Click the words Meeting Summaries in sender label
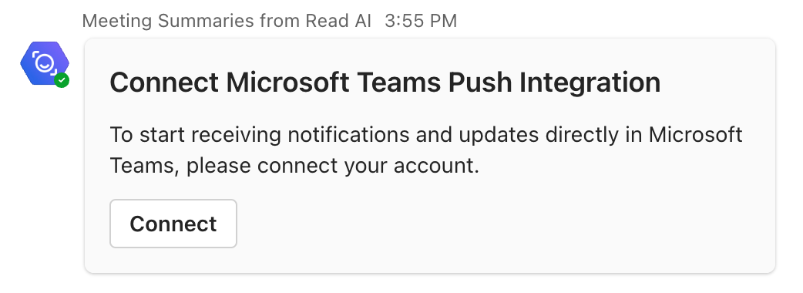 [x=168, y=21]
